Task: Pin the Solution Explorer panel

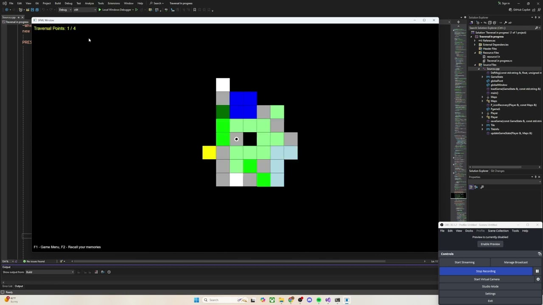Action: 535,17
